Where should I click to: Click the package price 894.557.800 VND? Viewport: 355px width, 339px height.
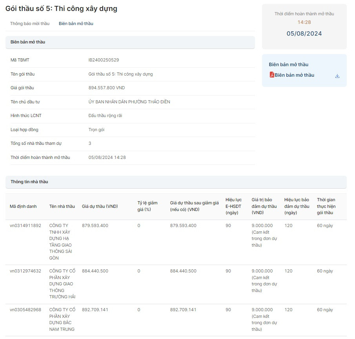(107, 88)
